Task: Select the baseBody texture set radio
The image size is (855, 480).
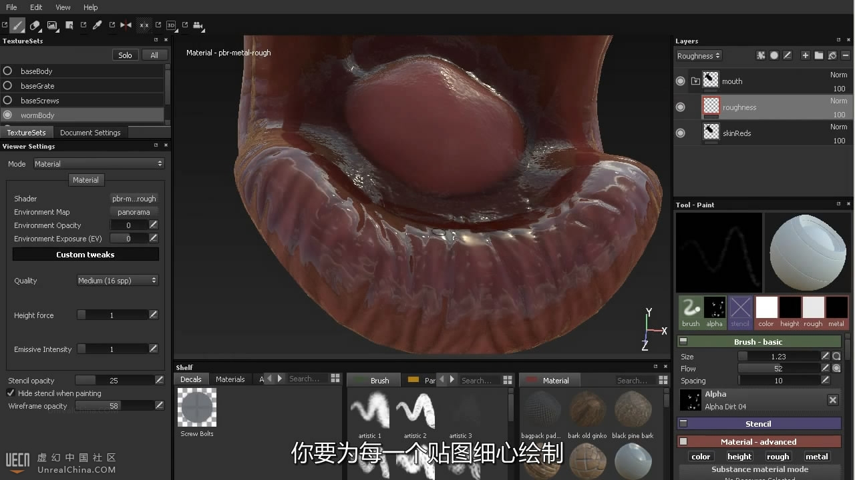Action: 7,71
